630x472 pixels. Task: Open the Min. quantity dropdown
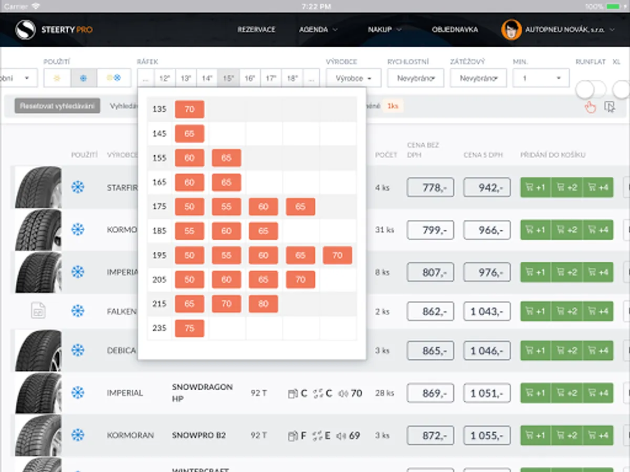tap(541, 78)
